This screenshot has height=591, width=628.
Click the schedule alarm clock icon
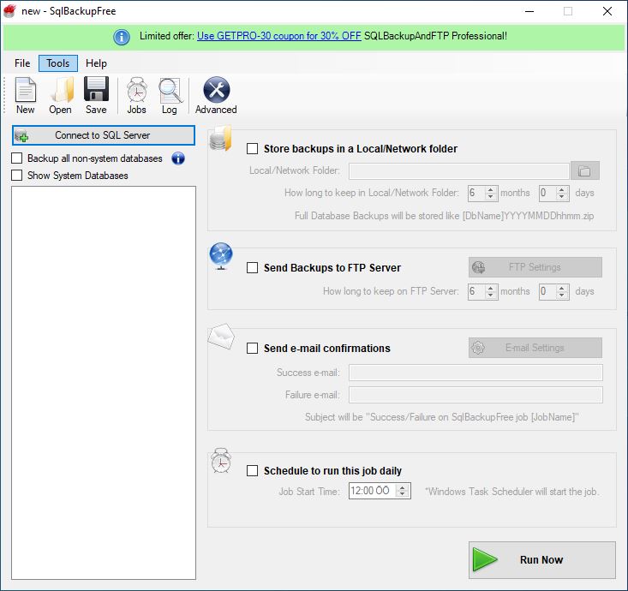tap(221, 461)
